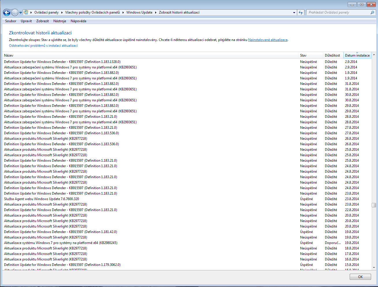Select the Definition 1.183.21.0 row dated 28.8.2014
Viewport: 378px width, 287px height.
tap(187, 117)
